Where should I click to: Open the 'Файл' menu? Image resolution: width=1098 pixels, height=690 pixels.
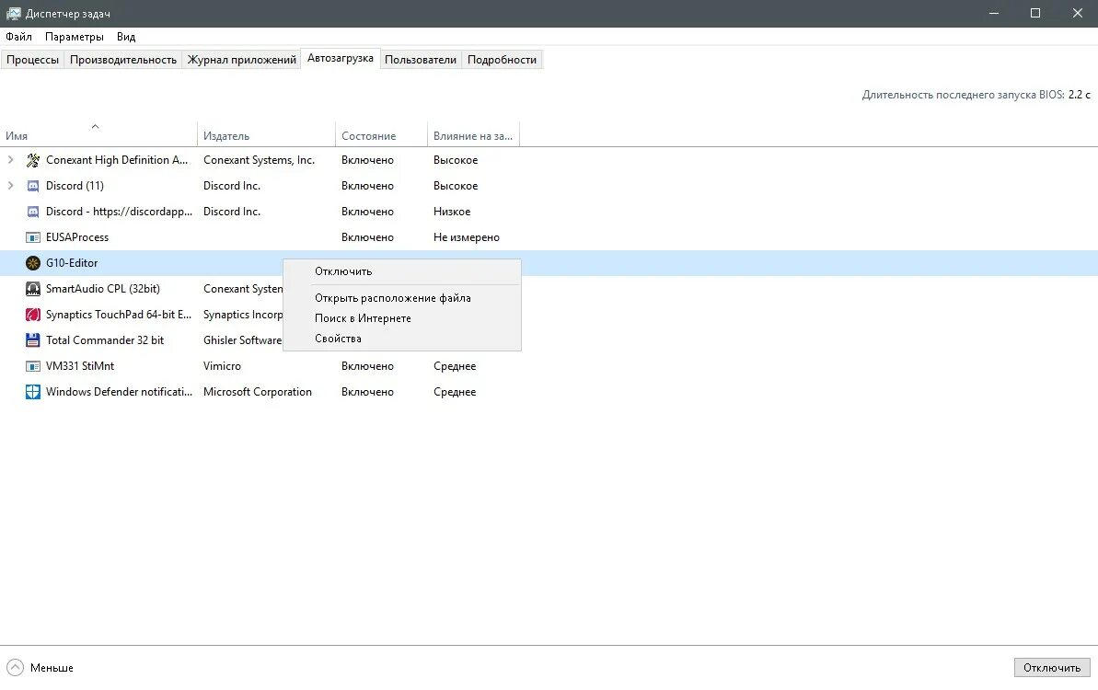click(x=19, y=37)
